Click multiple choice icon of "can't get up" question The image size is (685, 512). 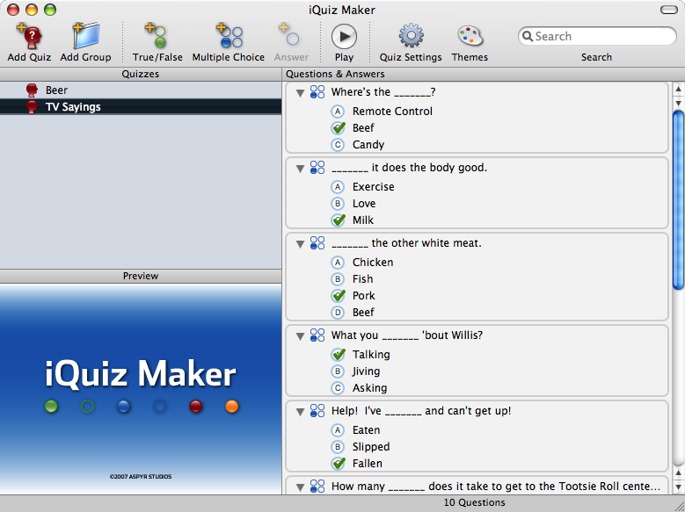click(x=317, y=410)
